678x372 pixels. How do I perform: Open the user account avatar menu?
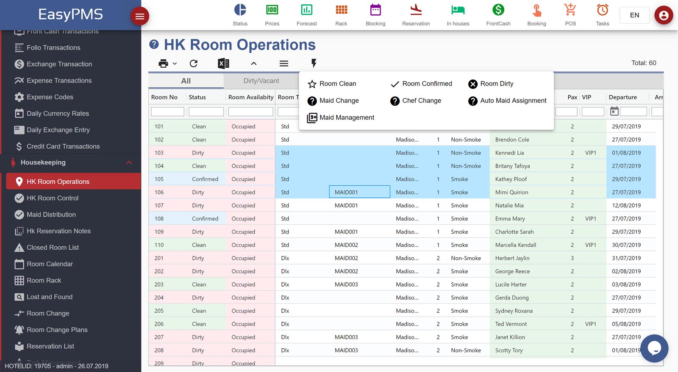click(x=664, y=15)
